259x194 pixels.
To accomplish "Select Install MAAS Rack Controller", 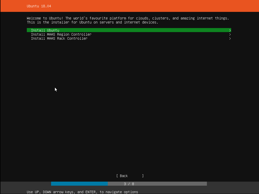I will point(59,38).
